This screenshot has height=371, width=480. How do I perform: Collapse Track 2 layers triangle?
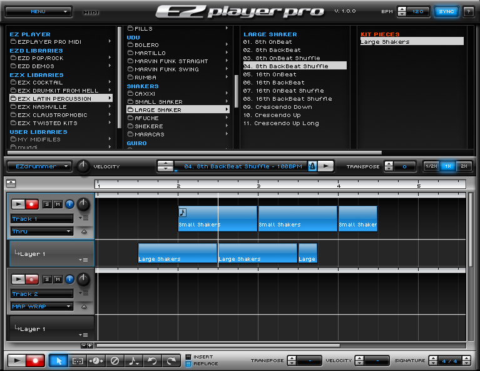point(84,307)
